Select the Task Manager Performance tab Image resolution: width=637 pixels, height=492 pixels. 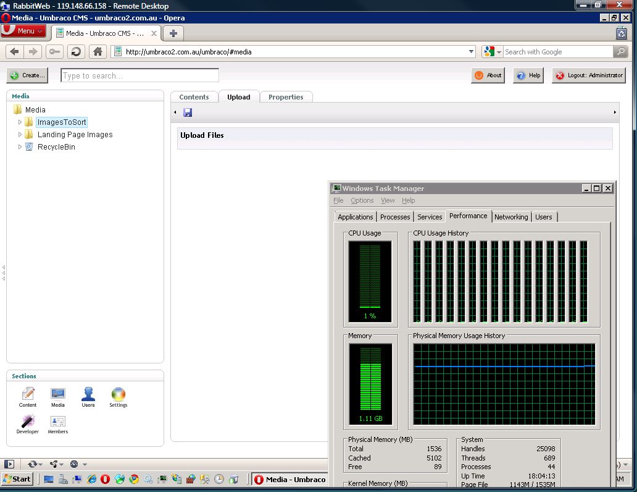click(x=468, y=216)
